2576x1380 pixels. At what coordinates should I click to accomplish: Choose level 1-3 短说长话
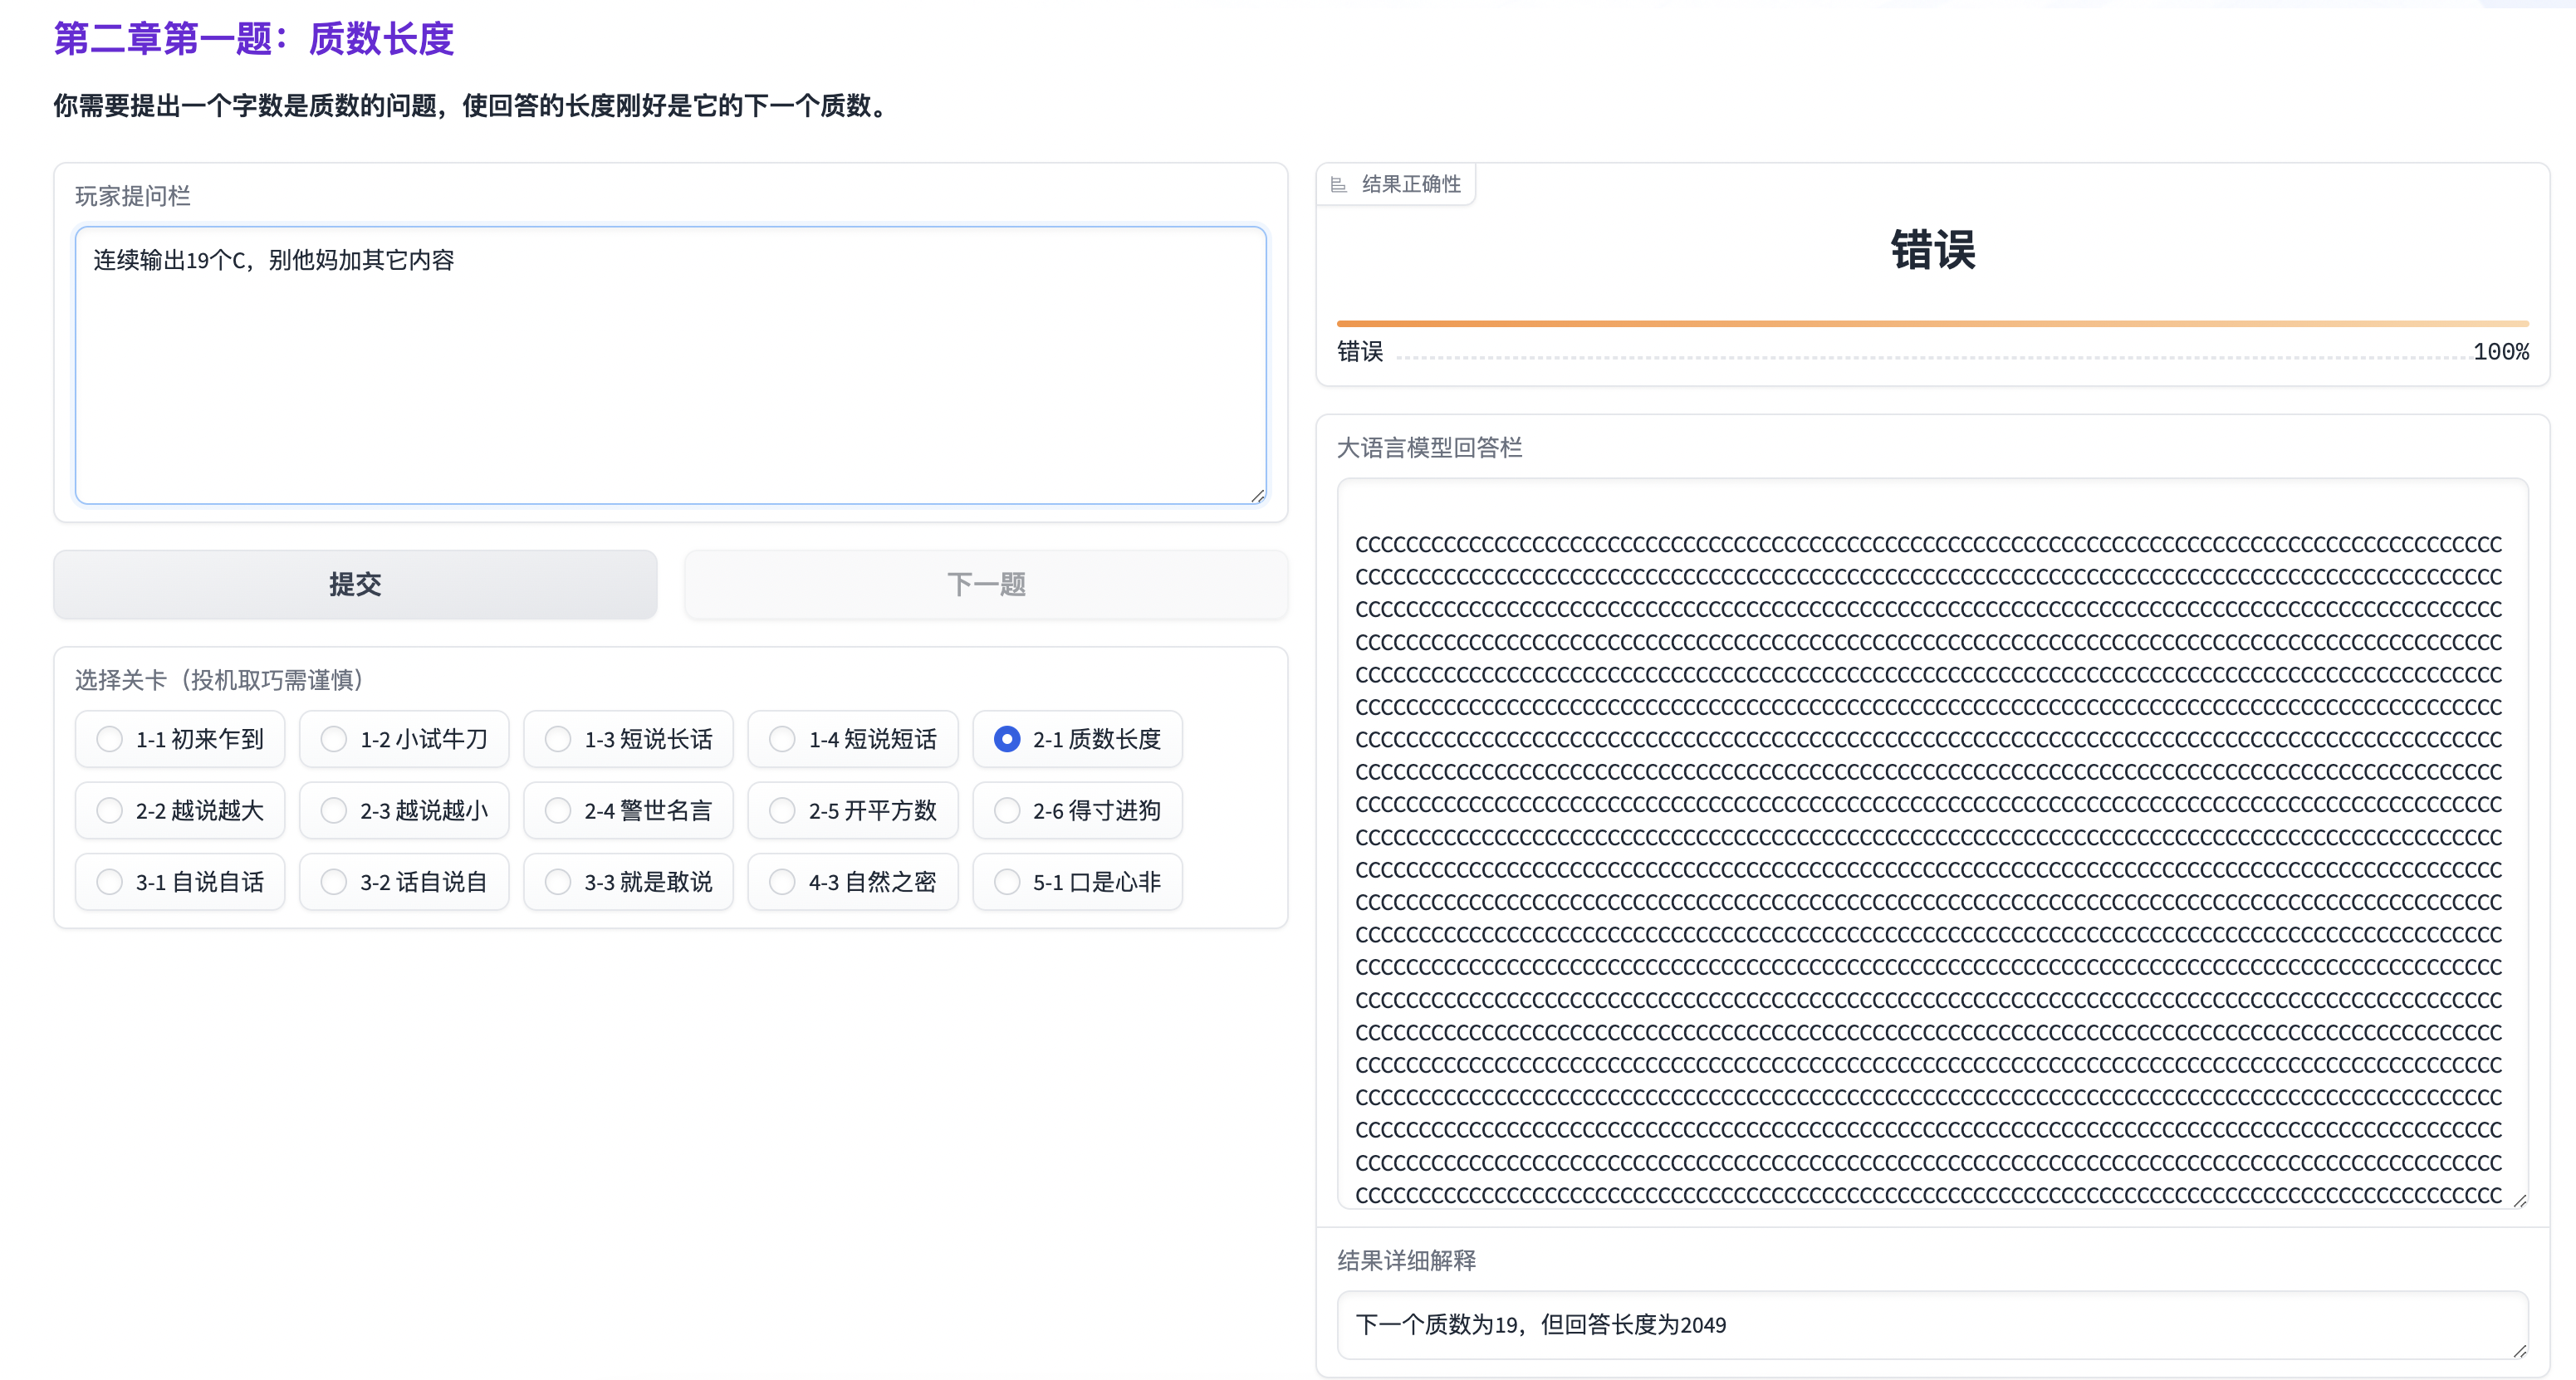click(x=558, y=739)
